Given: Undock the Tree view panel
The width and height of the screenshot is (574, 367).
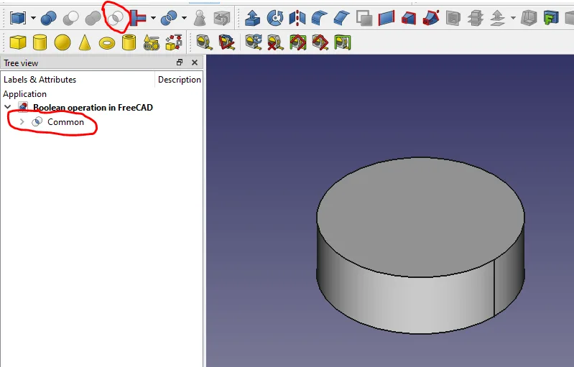Looking at the screenshot, I should click(x=180, y=63).
